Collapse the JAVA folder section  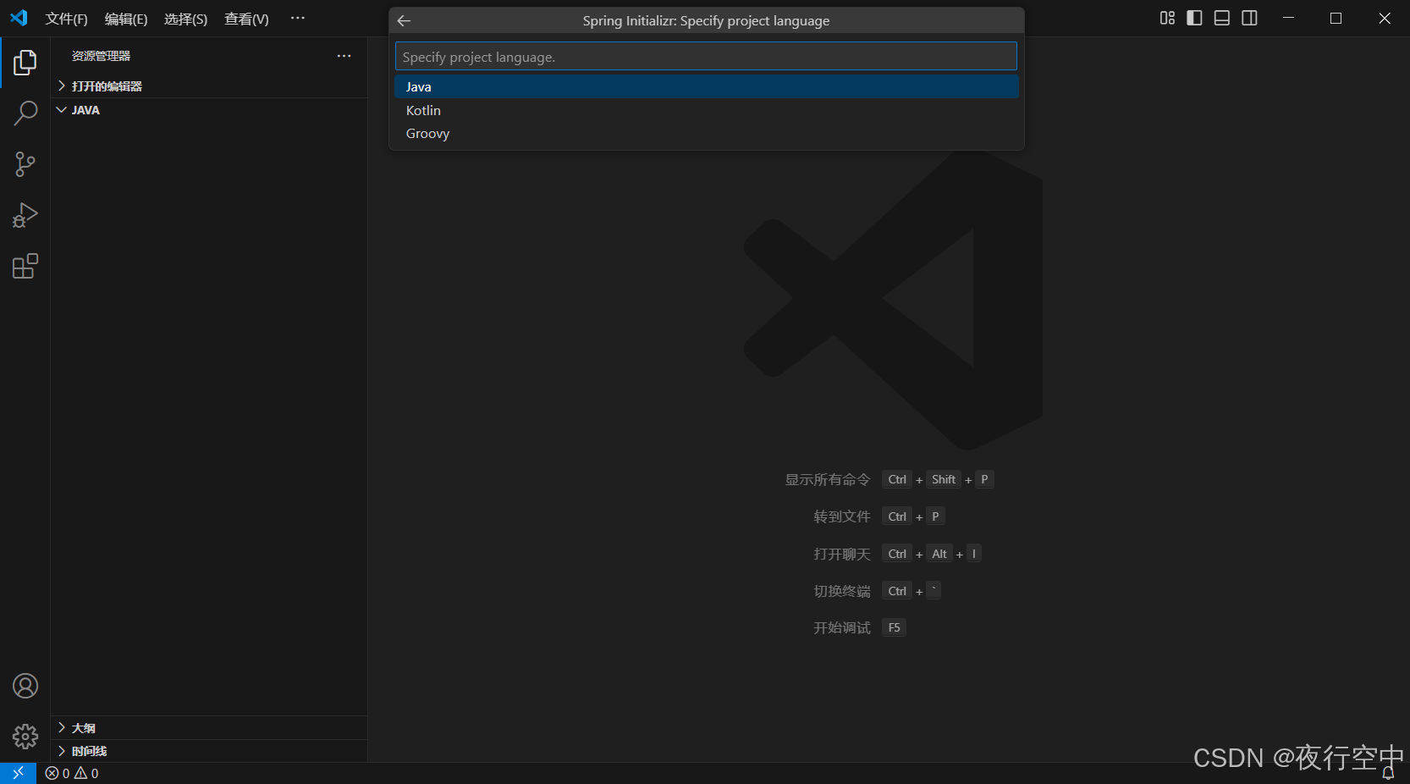pos(209,110)
